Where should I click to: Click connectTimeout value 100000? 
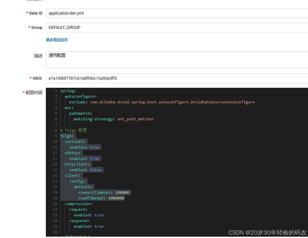pos(122,192)
